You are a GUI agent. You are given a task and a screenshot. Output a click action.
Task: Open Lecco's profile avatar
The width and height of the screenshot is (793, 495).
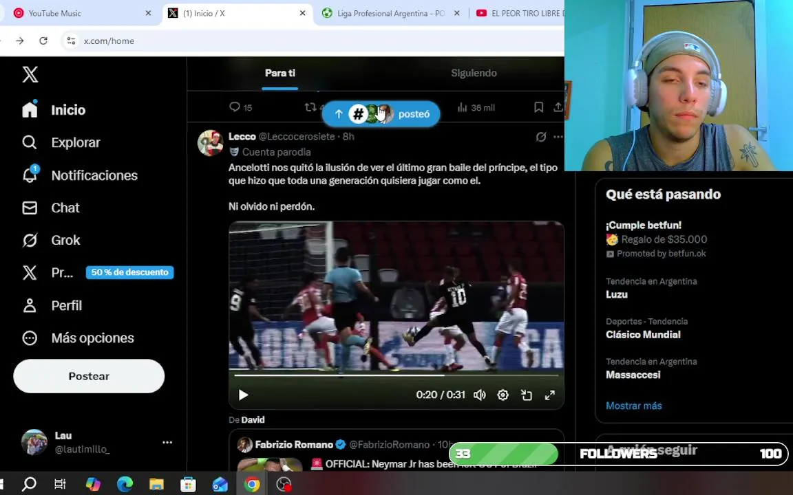210,143
